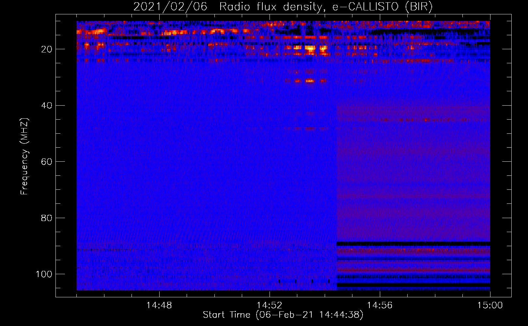Image resolution: width=528 pixels, height=326 pixels.
Task: Click the 14:52 time tick label
Action: [x=270, y=305]
